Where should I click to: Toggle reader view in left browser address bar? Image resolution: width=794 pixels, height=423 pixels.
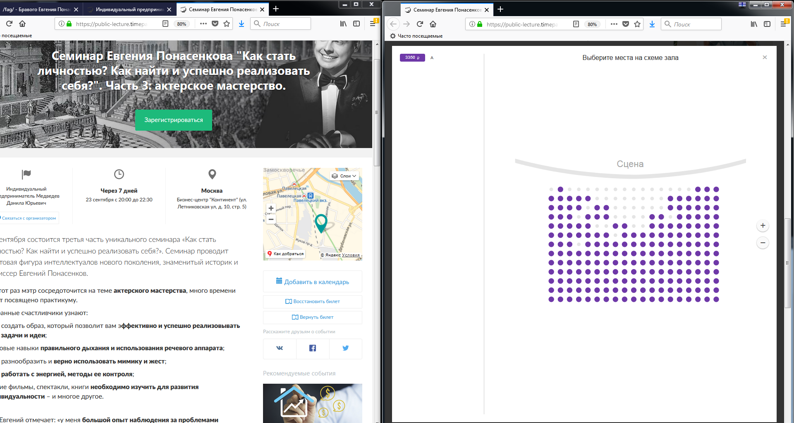(165, 24)
